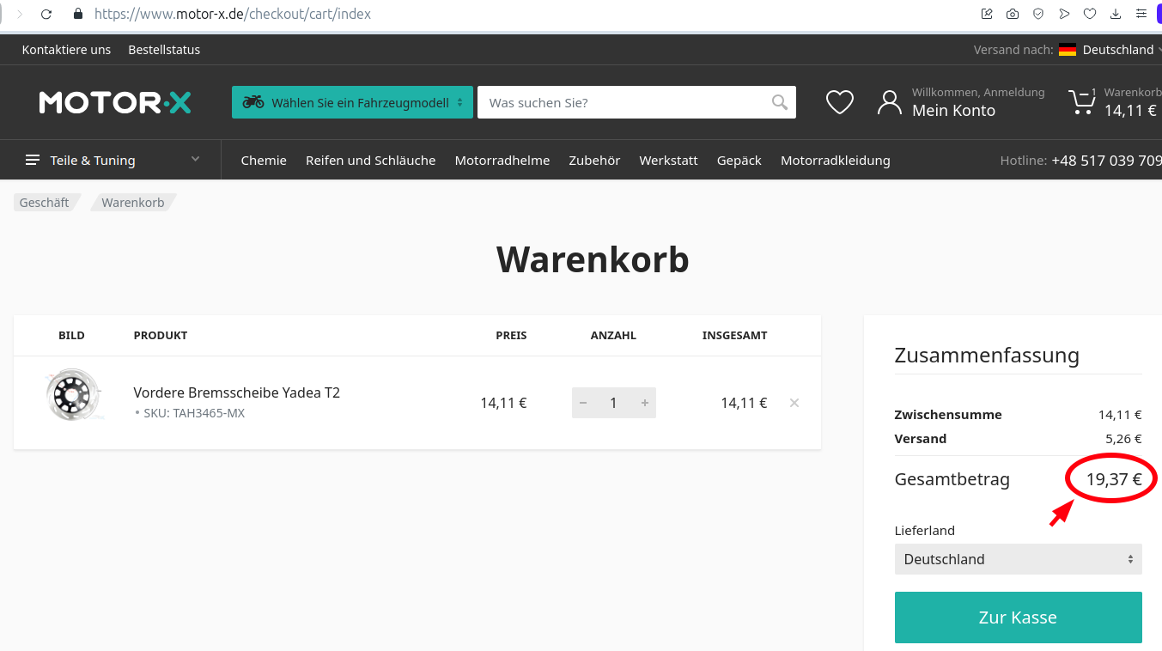Open the Lieferland Deutschland dropdown
This screenshot has width=1162, height=651.
[1018, 559]
